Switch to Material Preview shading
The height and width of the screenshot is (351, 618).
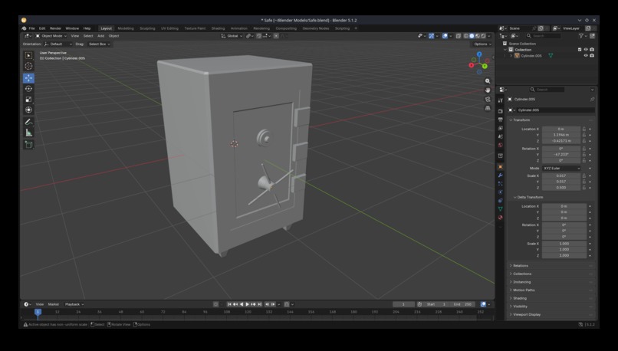coord(477,36)
